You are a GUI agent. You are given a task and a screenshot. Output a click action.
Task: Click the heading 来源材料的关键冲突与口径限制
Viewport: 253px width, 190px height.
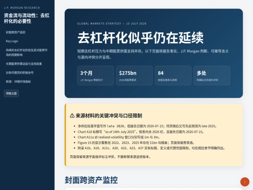click(x=109, y=116)
